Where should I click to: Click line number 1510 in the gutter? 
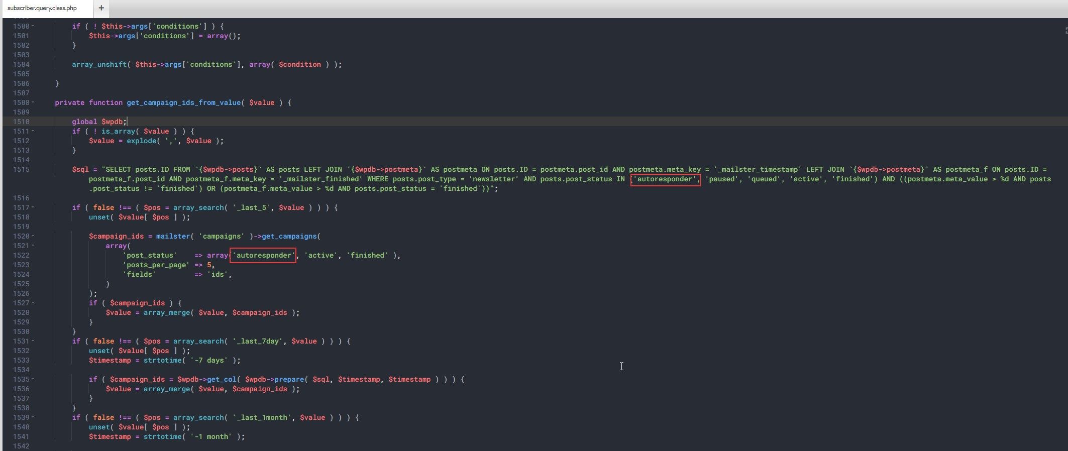click(x=21, y=122)
